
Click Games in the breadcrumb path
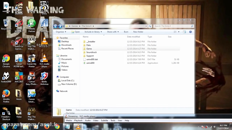[74, 26]
